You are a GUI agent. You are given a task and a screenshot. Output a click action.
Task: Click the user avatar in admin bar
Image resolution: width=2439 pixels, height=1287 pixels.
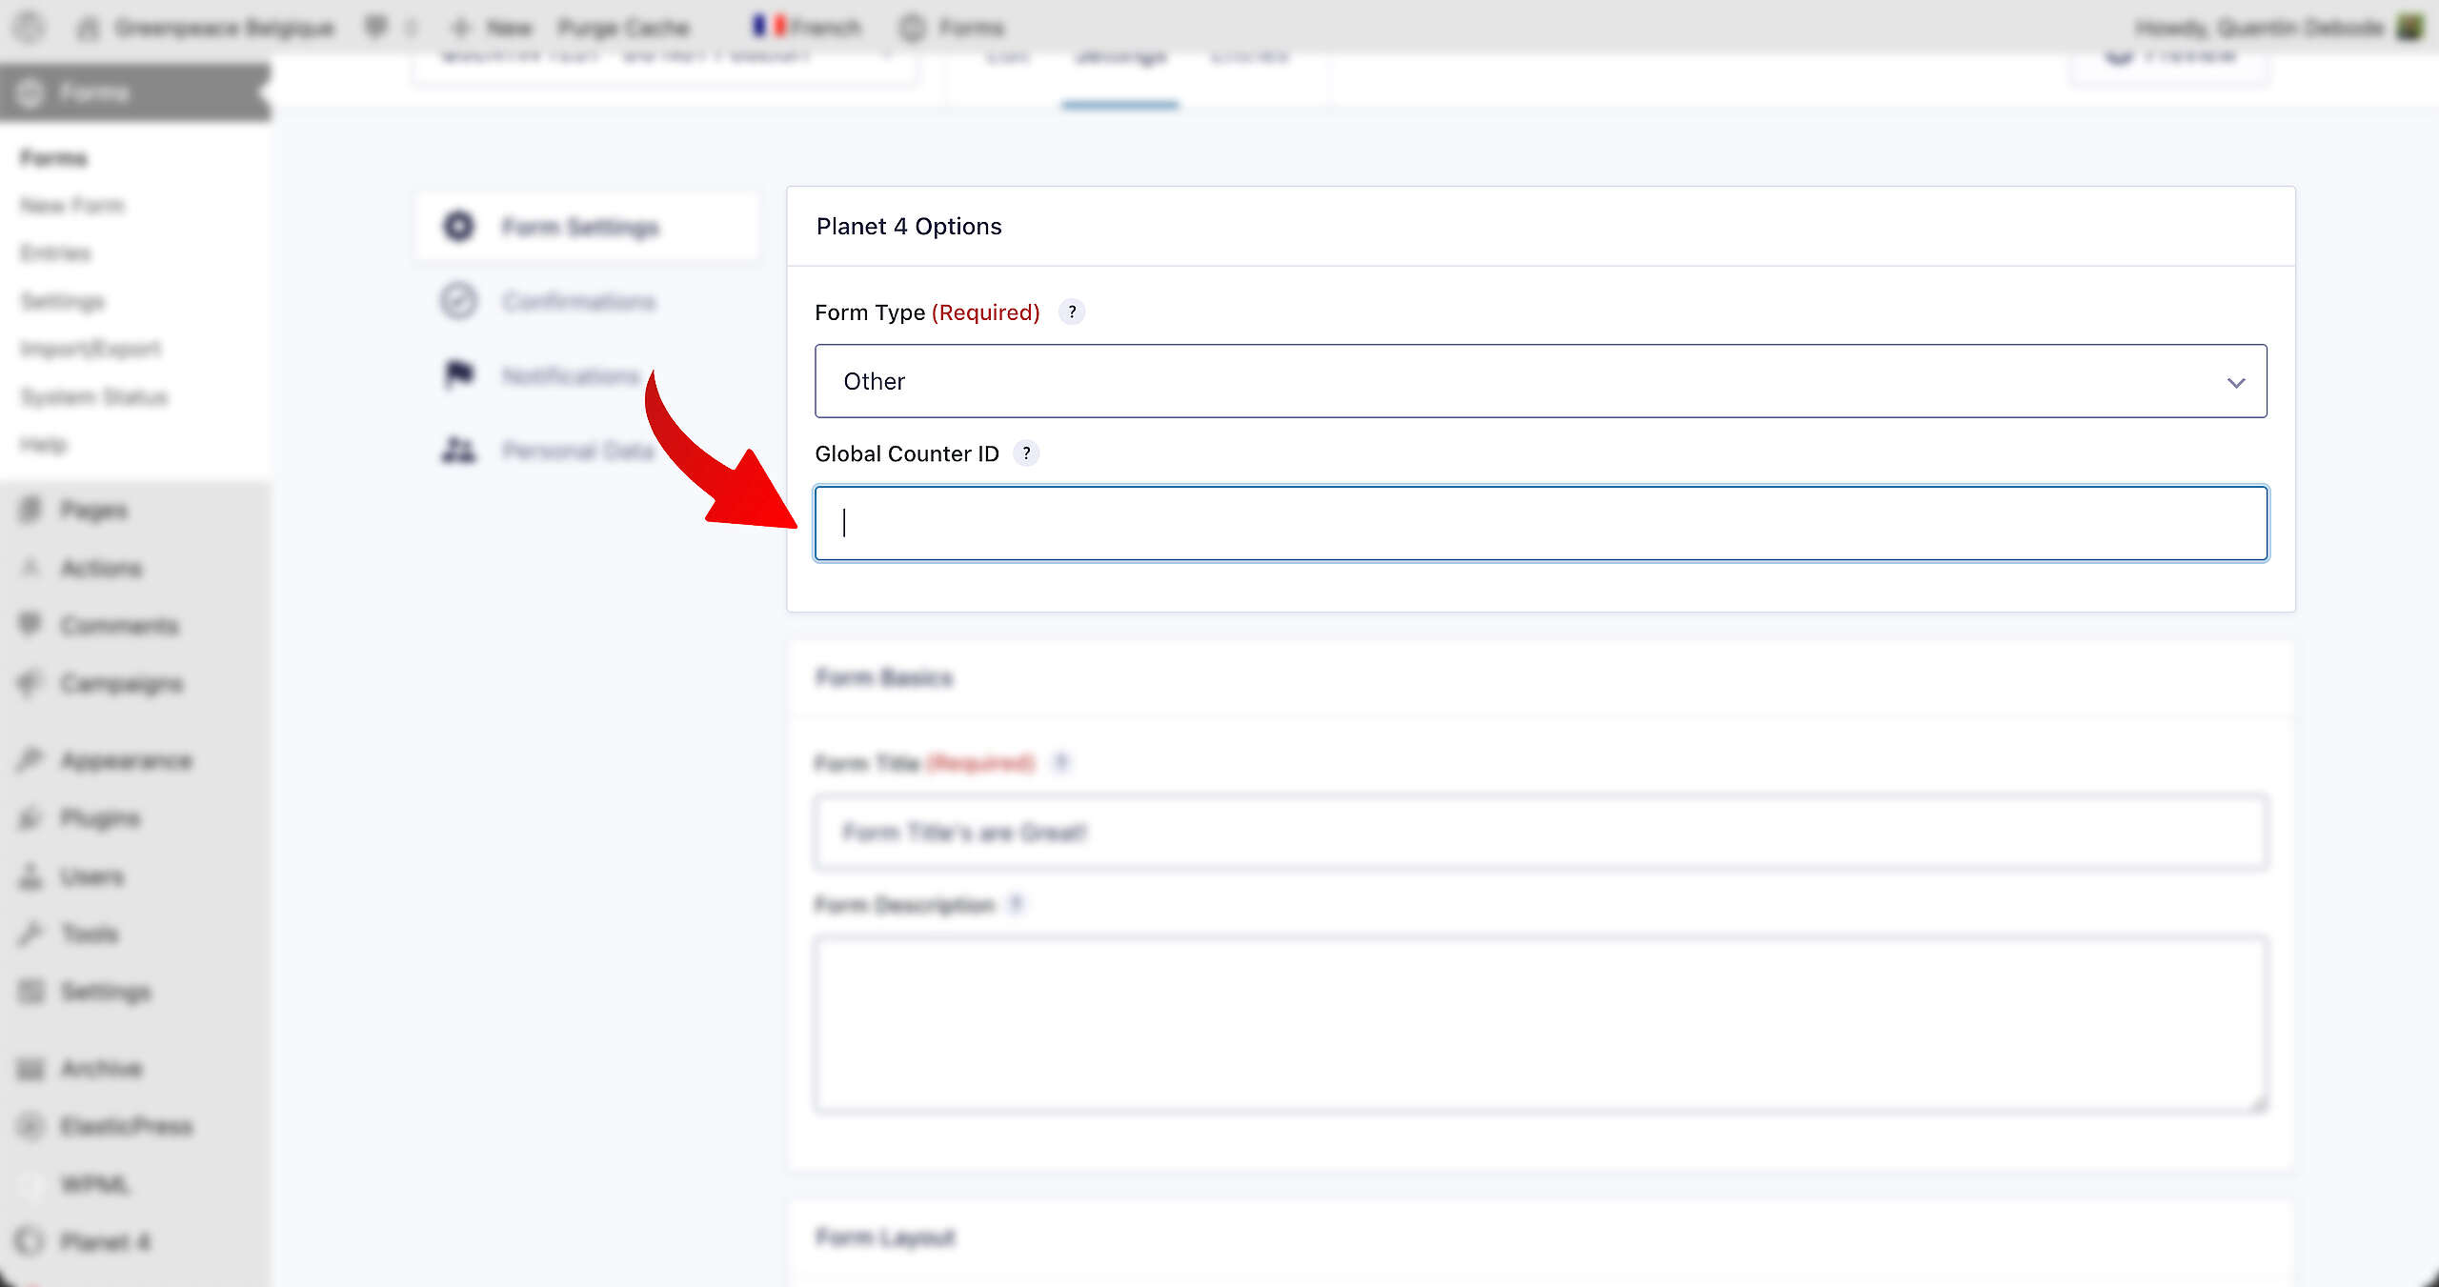[x=2409, y=27]
